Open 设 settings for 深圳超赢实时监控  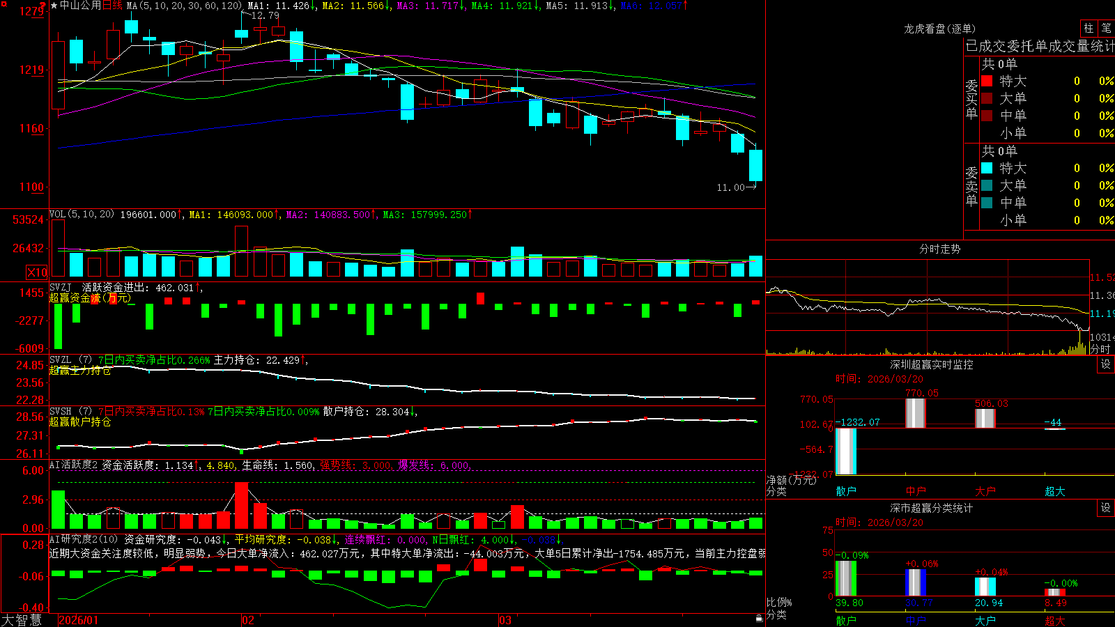pyautogui.click(x=1106, y=364)
